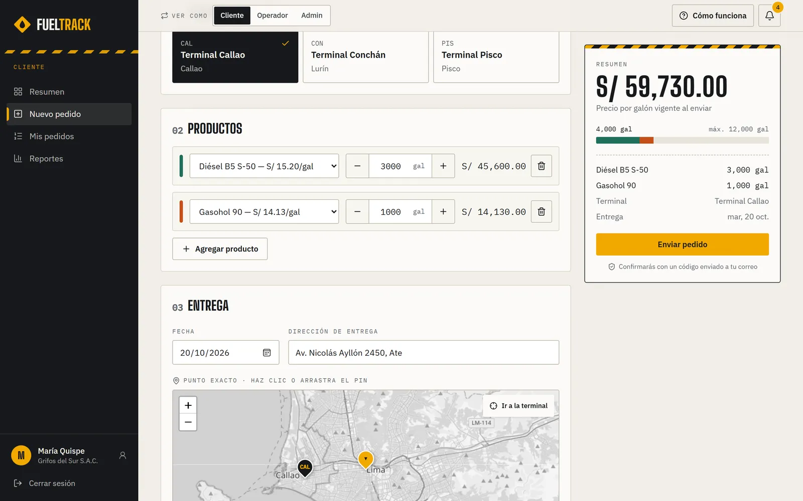Open Cómo funciona help
The height and width of the screenshot is (501, 803).
point(713,16)
